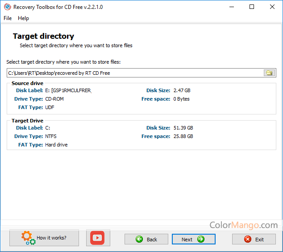283x252 pixels.
Task: Open the File menu
Action: coord(8,18)
